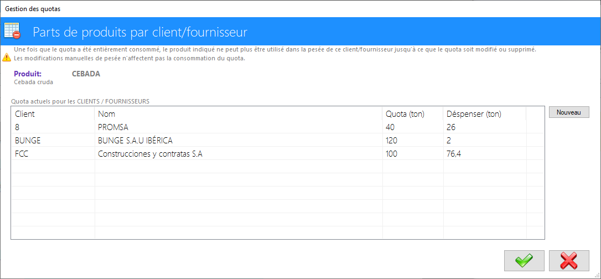Click the quota value 40 for PROMSA
The image size is (601, 279).
[x=413, y=127]
